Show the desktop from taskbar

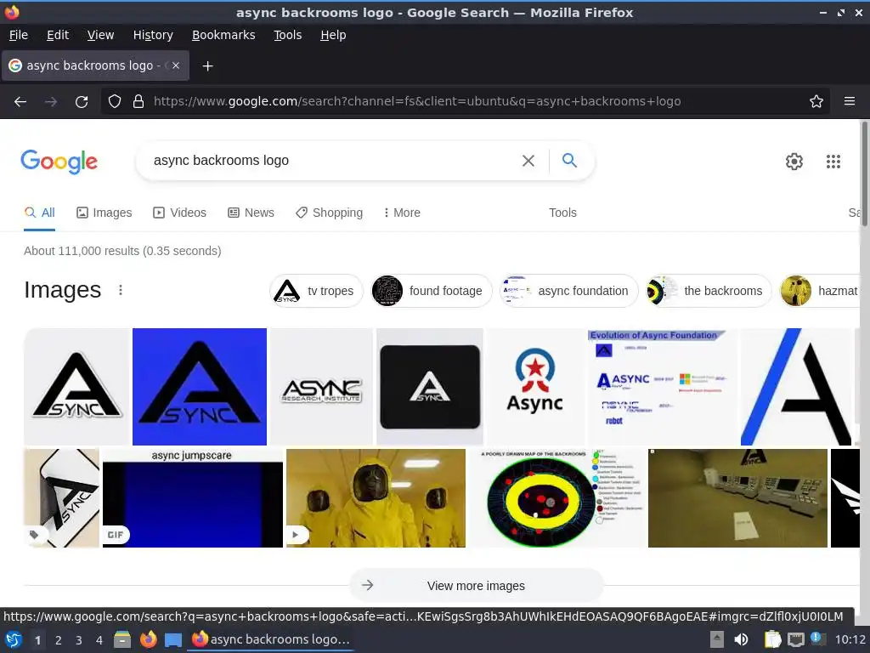pos(173,639)
